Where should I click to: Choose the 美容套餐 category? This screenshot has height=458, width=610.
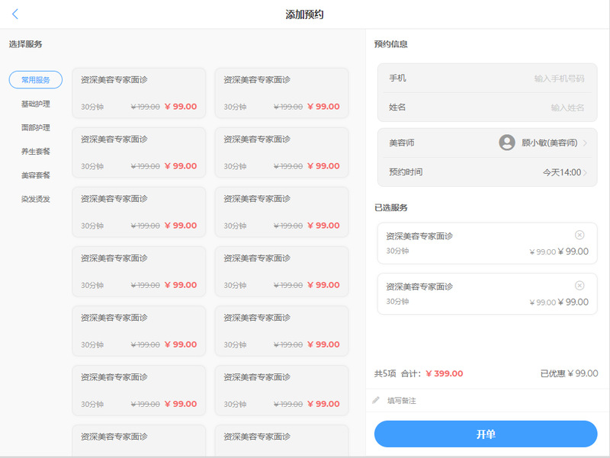pyautogui.click(x=35, y=175)
